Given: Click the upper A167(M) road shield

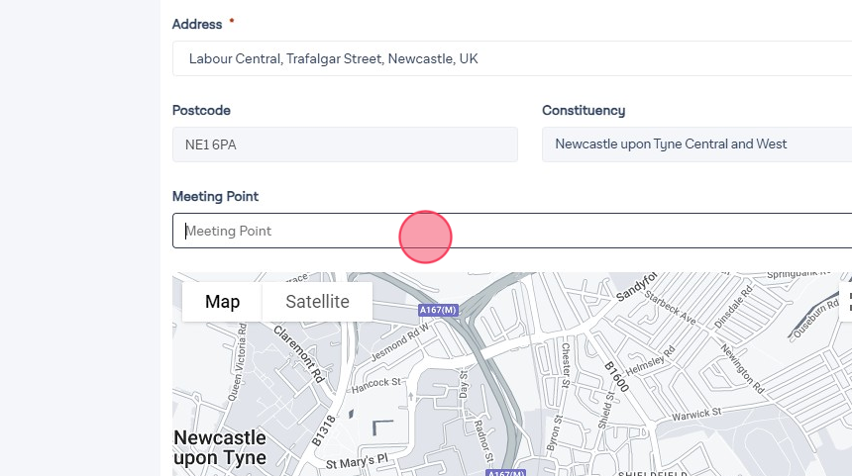Looking at the screenshot, I should coord(438,310).
